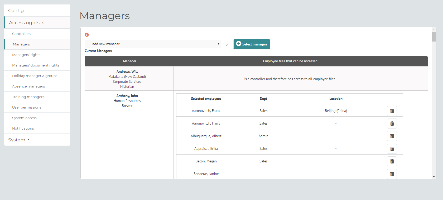Image resolution: width=443 pixels, height=200 pixels.
Task: Click Employee files that can be accessed header
Action: coord(290,61)
